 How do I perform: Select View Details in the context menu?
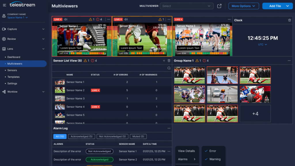coord(186,151)
